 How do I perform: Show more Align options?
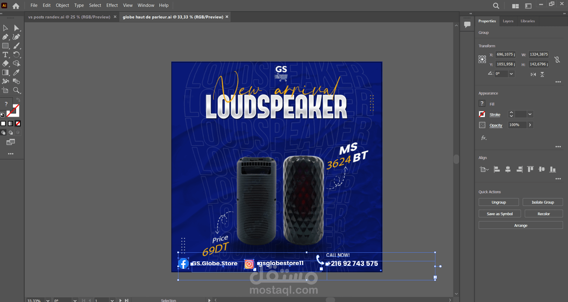click(x=558, y=179)
